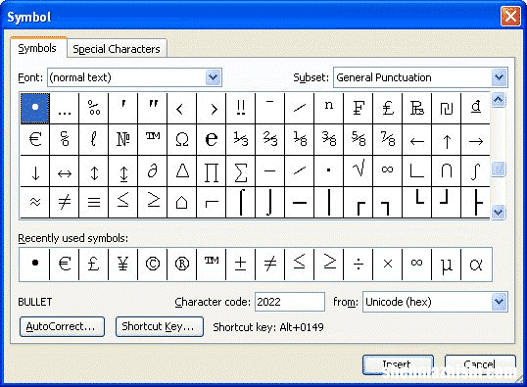Viewport: 527px width, 387px height.
Task: Select the down arrow symbol
Action: pos(35,171)
